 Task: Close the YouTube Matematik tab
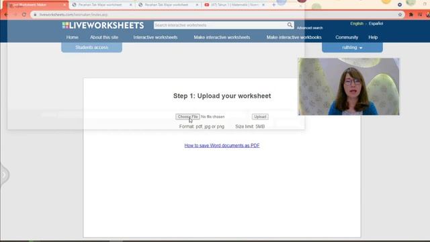263,5
